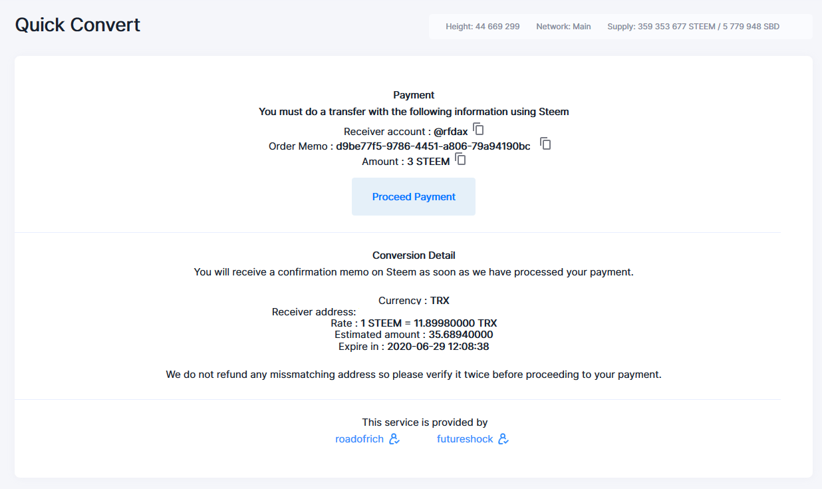Click the Conversion Detail heading
This screenshot has width=822, height=489.
point(414,255)
